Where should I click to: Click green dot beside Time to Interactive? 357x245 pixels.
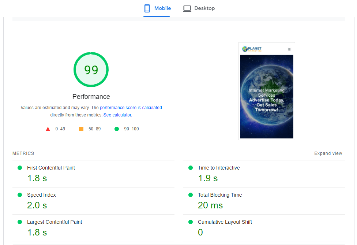point(191,168)
